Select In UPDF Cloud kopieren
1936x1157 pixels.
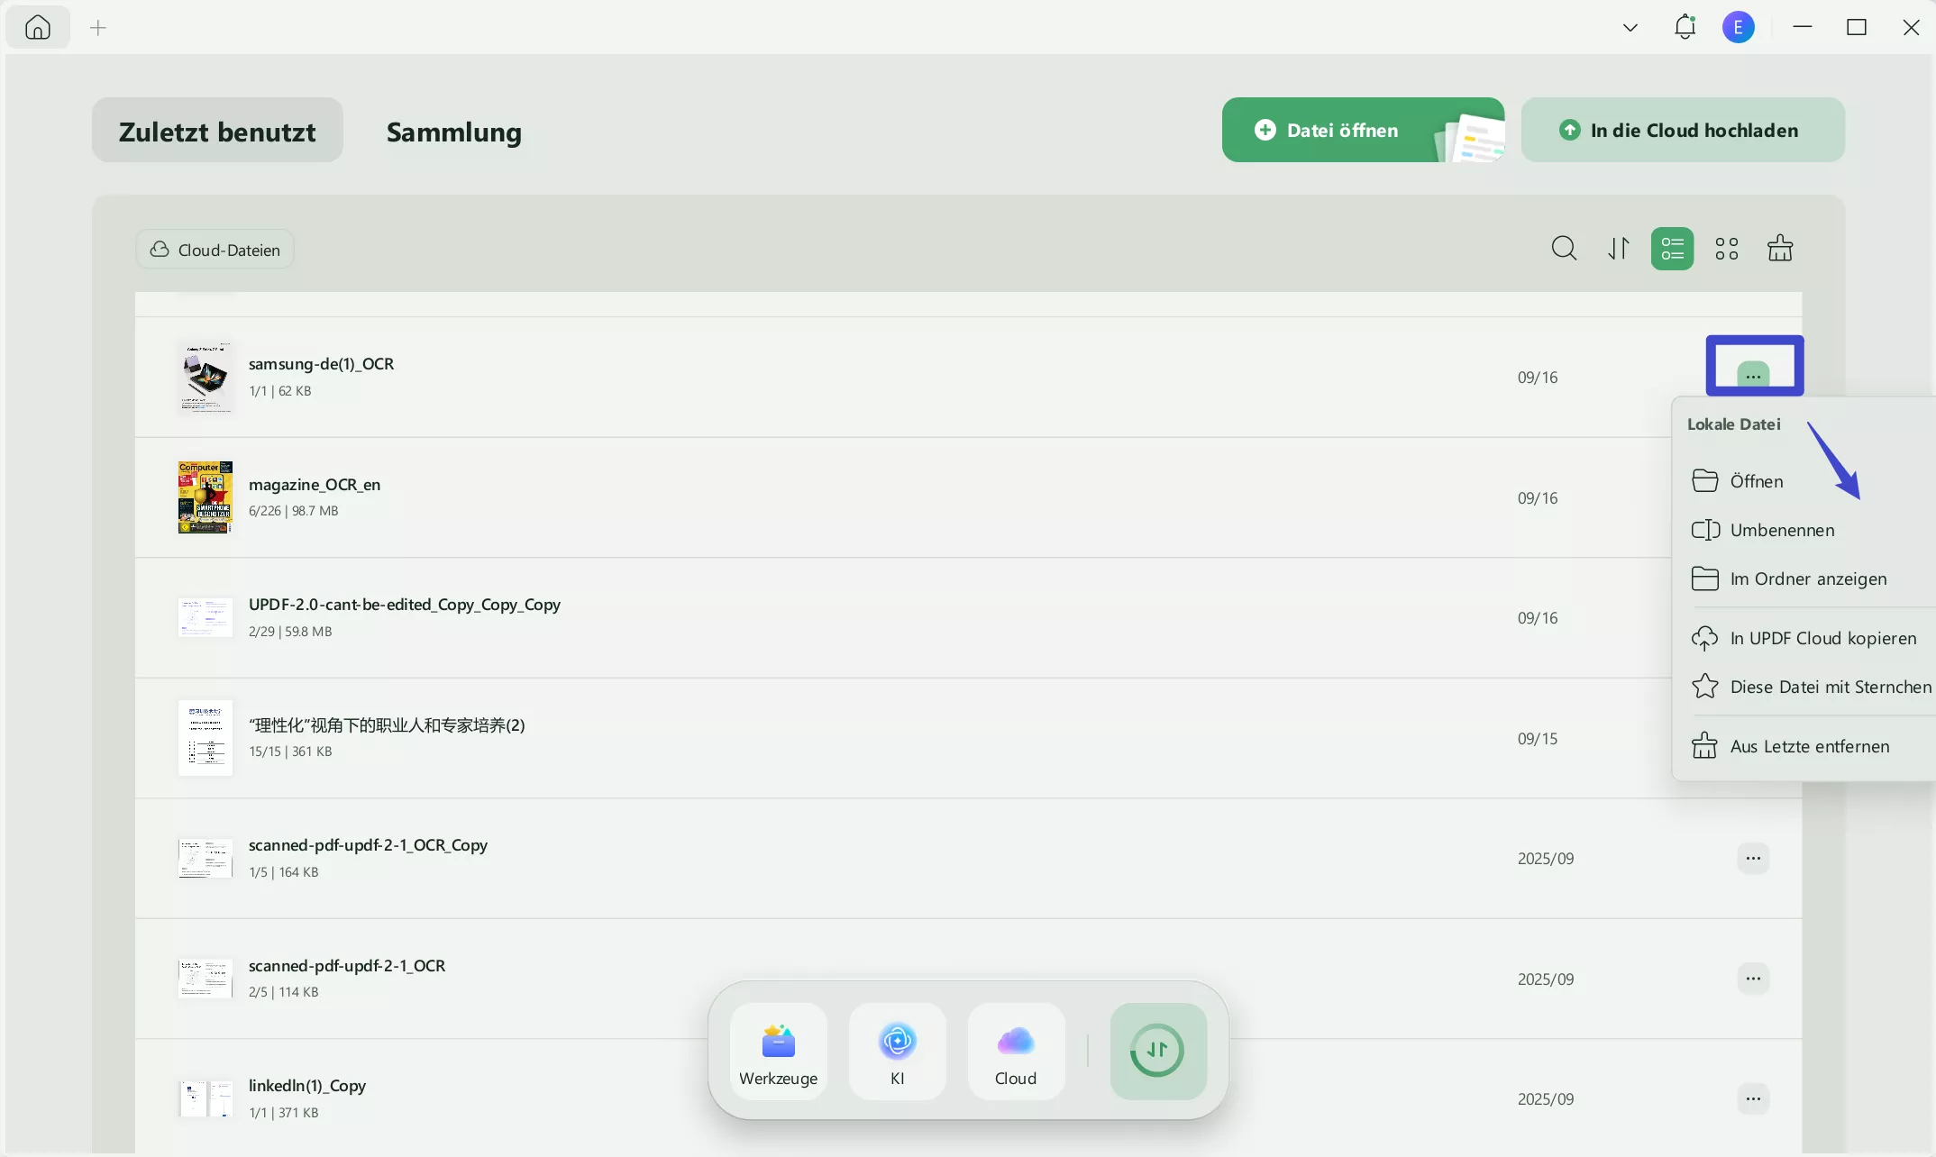[1822, 639]
